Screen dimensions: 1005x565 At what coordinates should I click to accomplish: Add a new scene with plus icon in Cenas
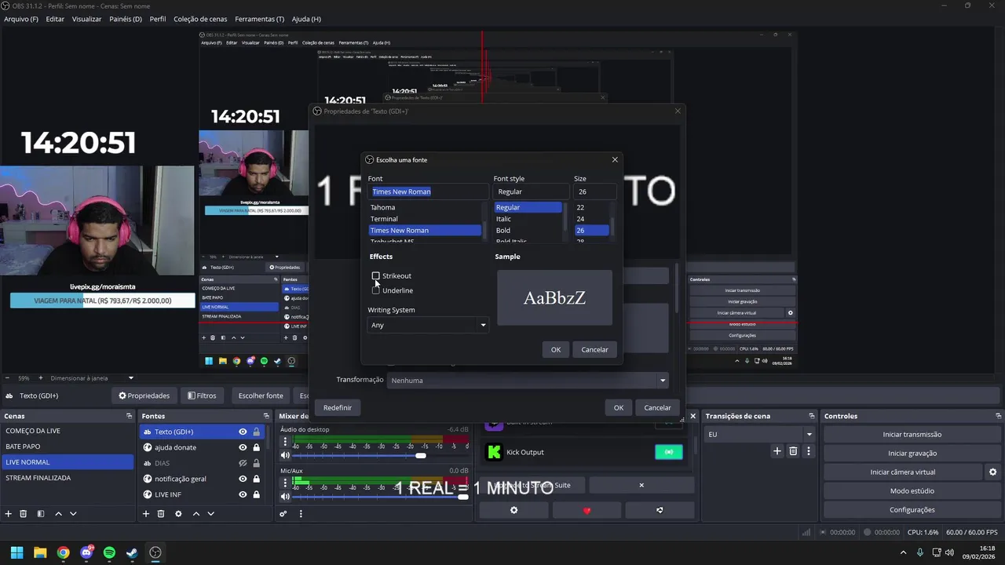click(9, 514)
